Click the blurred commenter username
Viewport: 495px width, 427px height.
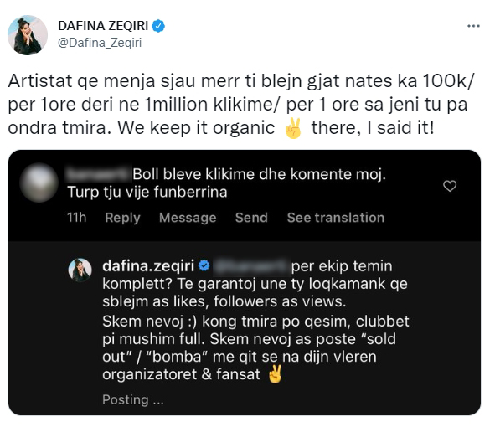98,174
